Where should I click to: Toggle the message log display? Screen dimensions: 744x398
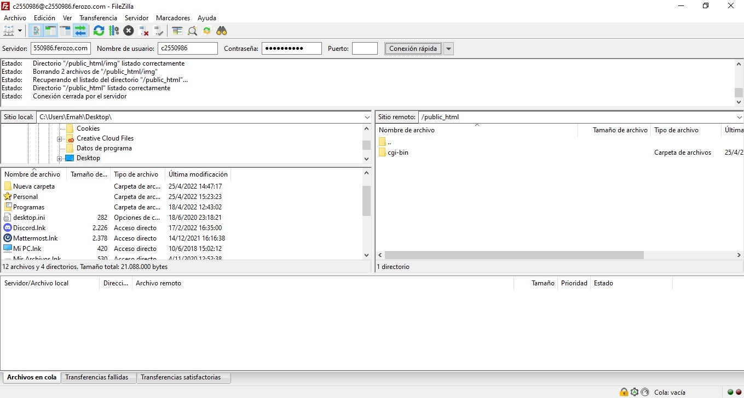(x=36, y=31)
